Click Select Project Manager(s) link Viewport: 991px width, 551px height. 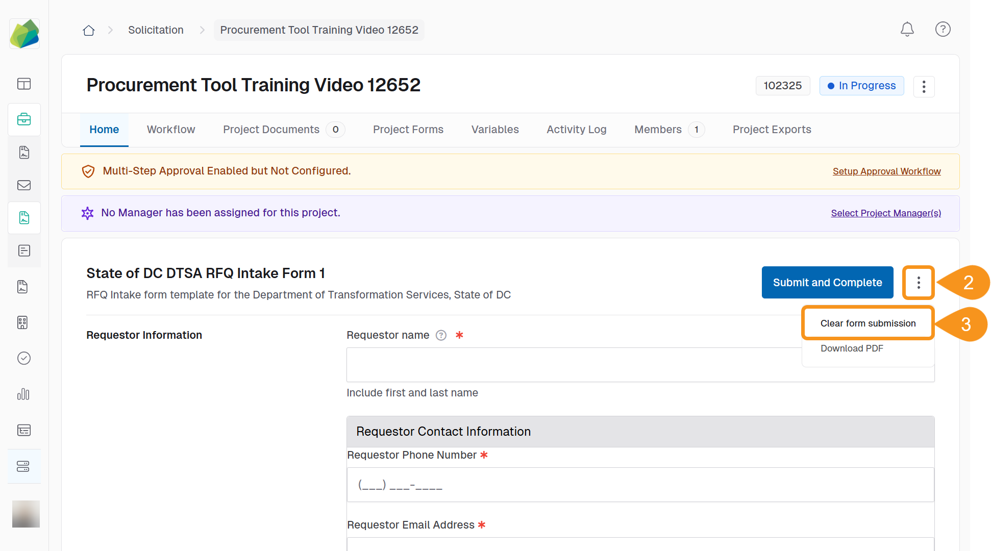[x=885, y=213]
